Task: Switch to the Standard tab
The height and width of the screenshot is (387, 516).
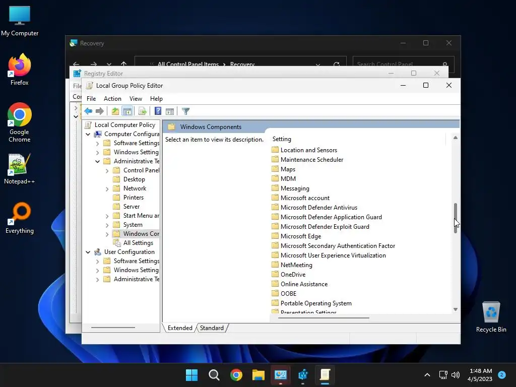Action: 212,328
